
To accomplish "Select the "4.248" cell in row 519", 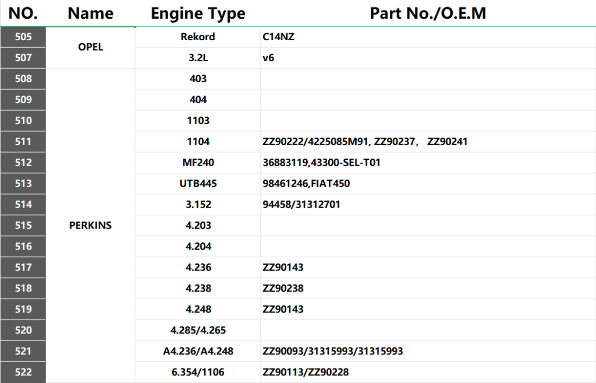I will pos(198,309).
